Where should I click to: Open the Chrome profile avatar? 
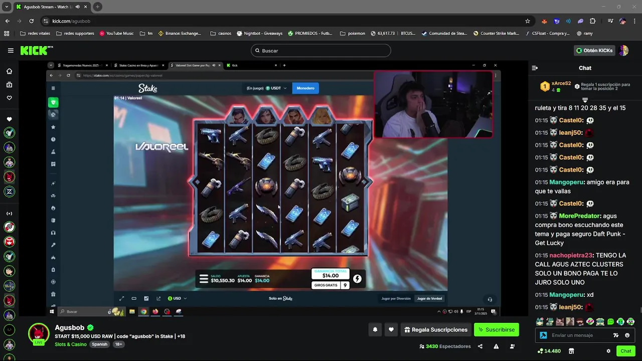click(x=623, y=21)
